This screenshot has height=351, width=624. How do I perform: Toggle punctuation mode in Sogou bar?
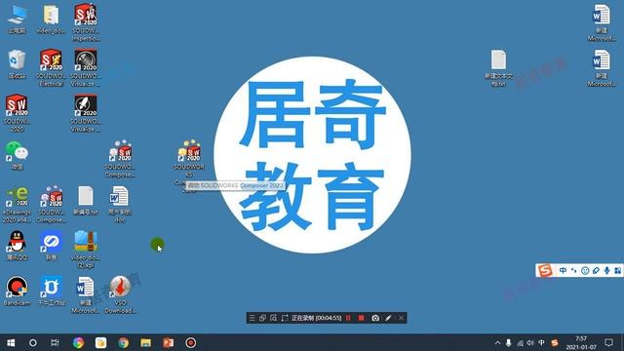pyautogui.click(x=574, y=271)
